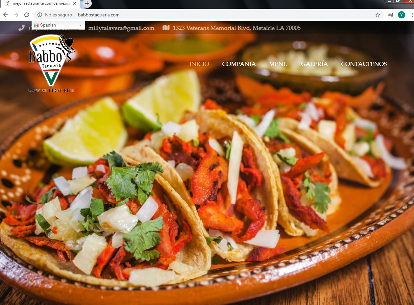Image resolution: width=414 pixels, height=305 pixels.
Task: Open the CONTACTENOS navigation item
Action: (364, 64)
